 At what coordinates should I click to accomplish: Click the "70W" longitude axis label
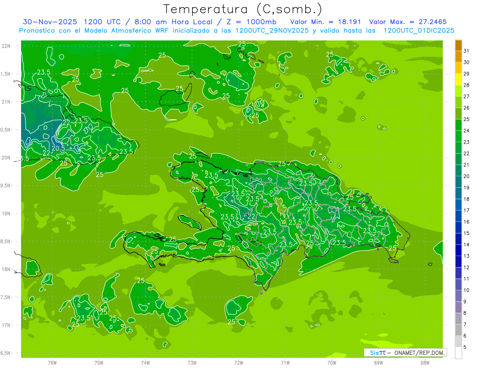click(332, 363)
